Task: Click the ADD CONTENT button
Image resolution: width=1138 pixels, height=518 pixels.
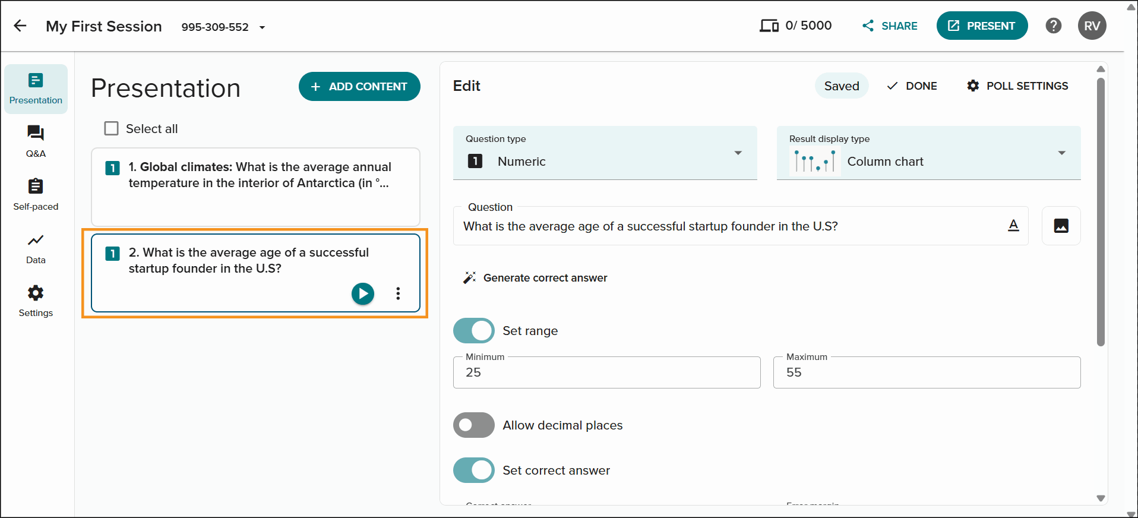Action: (359, 87)
